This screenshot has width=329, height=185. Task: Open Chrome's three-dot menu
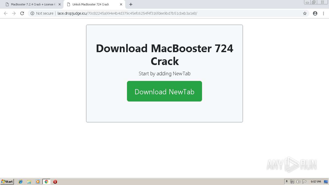[324, 13]
